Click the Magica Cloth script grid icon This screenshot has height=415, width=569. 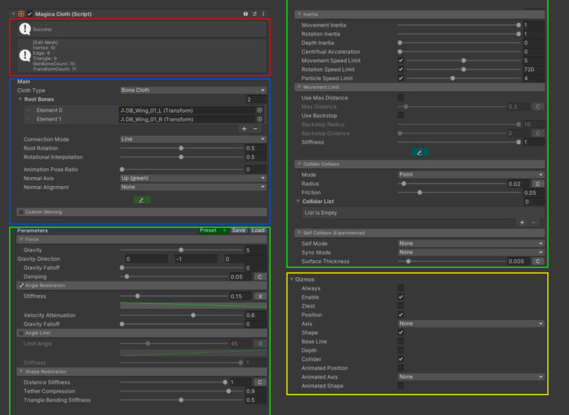tap(21, 14)
